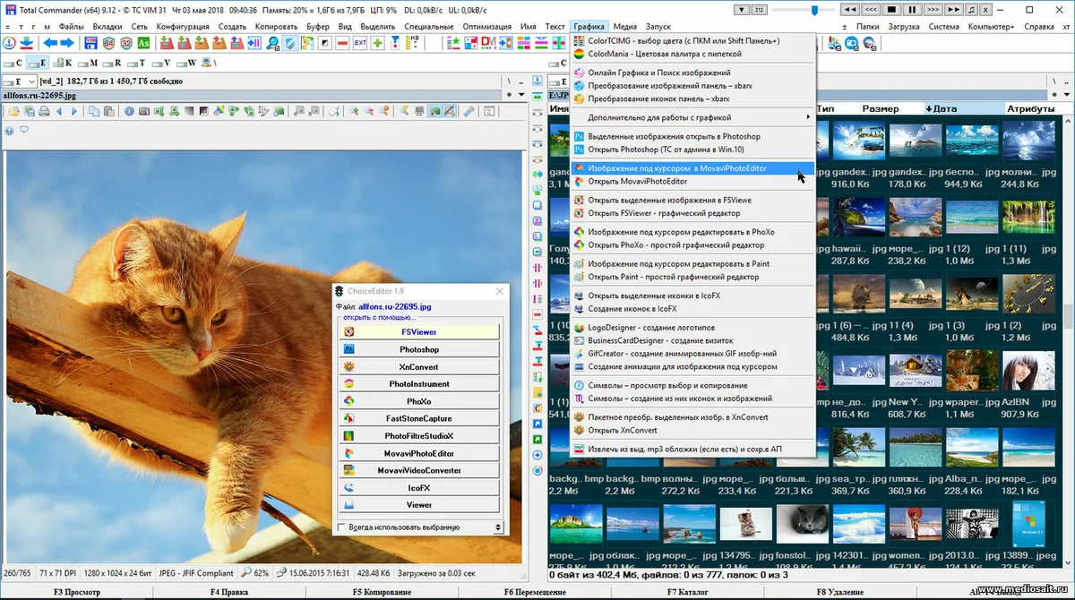Screen dimensions: 1075x600
Task: Sort files by the Размер column header
Action: click(881, 108)
